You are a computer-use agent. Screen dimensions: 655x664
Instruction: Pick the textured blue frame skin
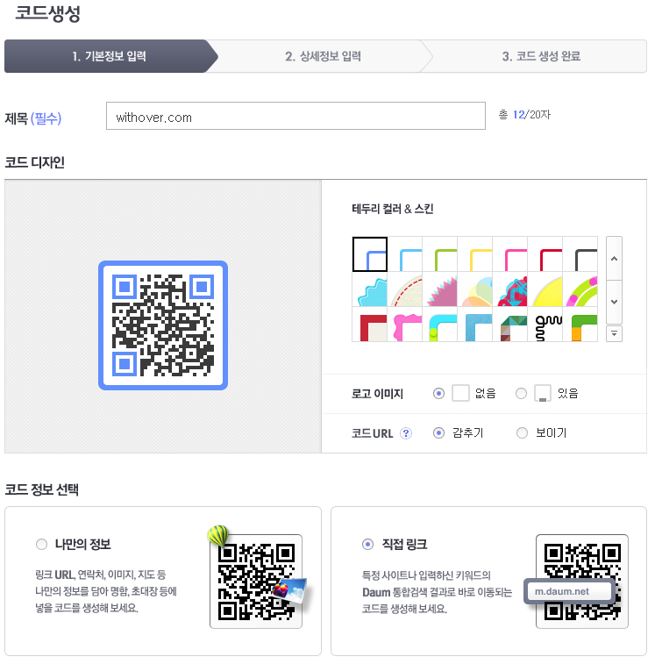click(x=475, y=325)
